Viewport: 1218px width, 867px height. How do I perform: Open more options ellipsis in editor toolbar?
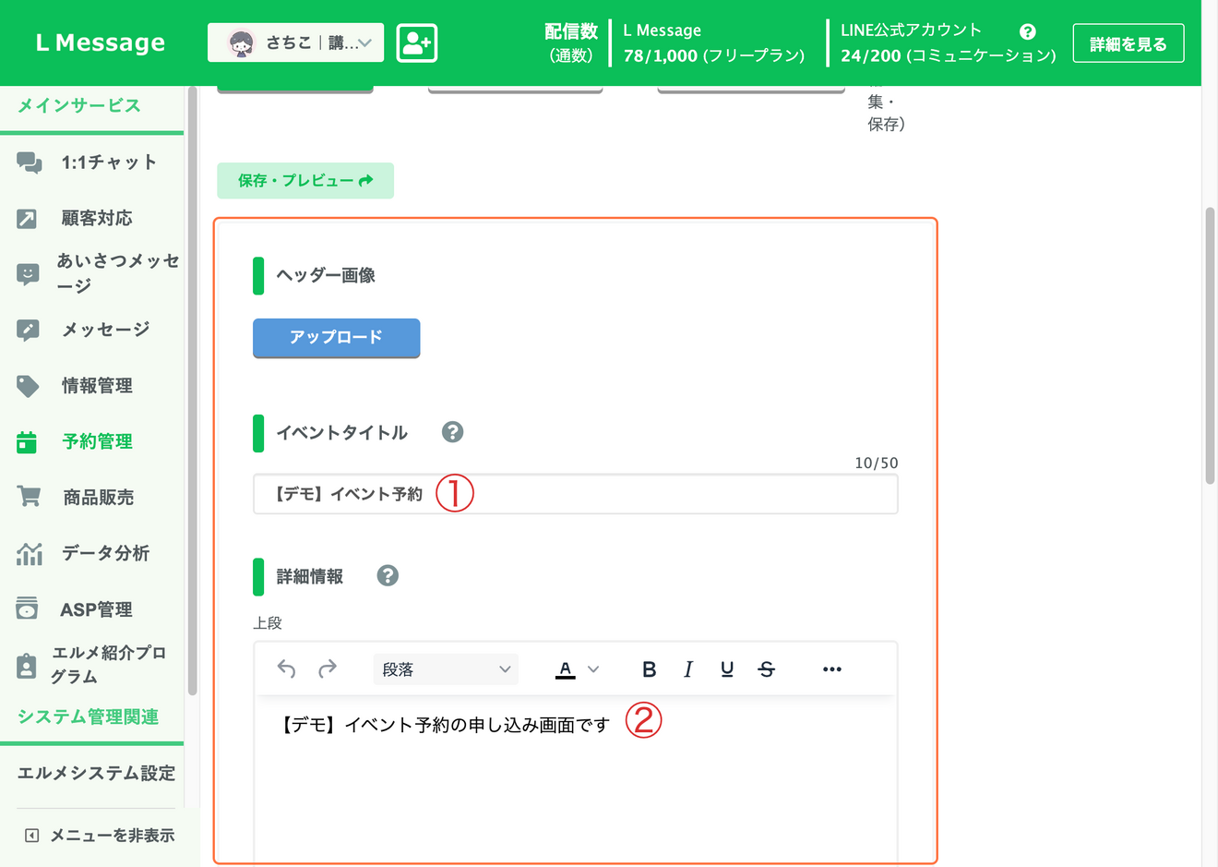832,669
